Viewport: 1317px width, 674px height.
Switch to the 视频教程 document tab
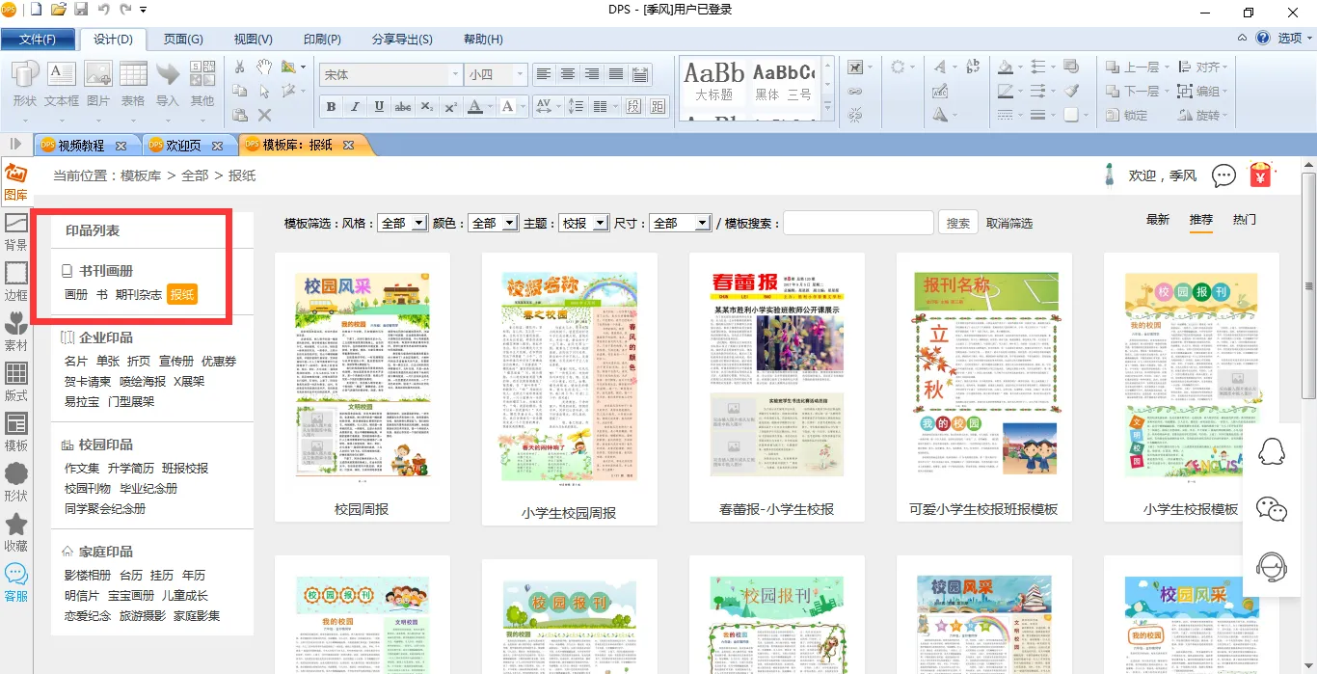(x=83, y=146)
